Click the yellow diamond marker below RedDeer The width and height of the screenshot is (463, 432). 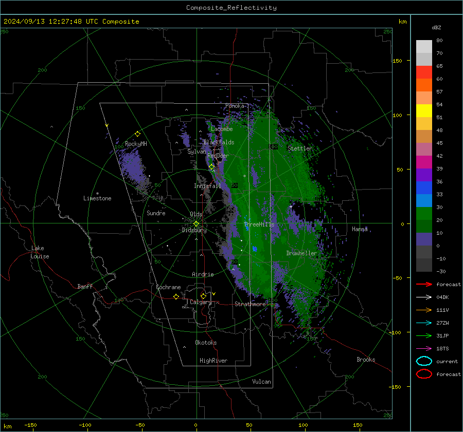[x=211, y=167]
